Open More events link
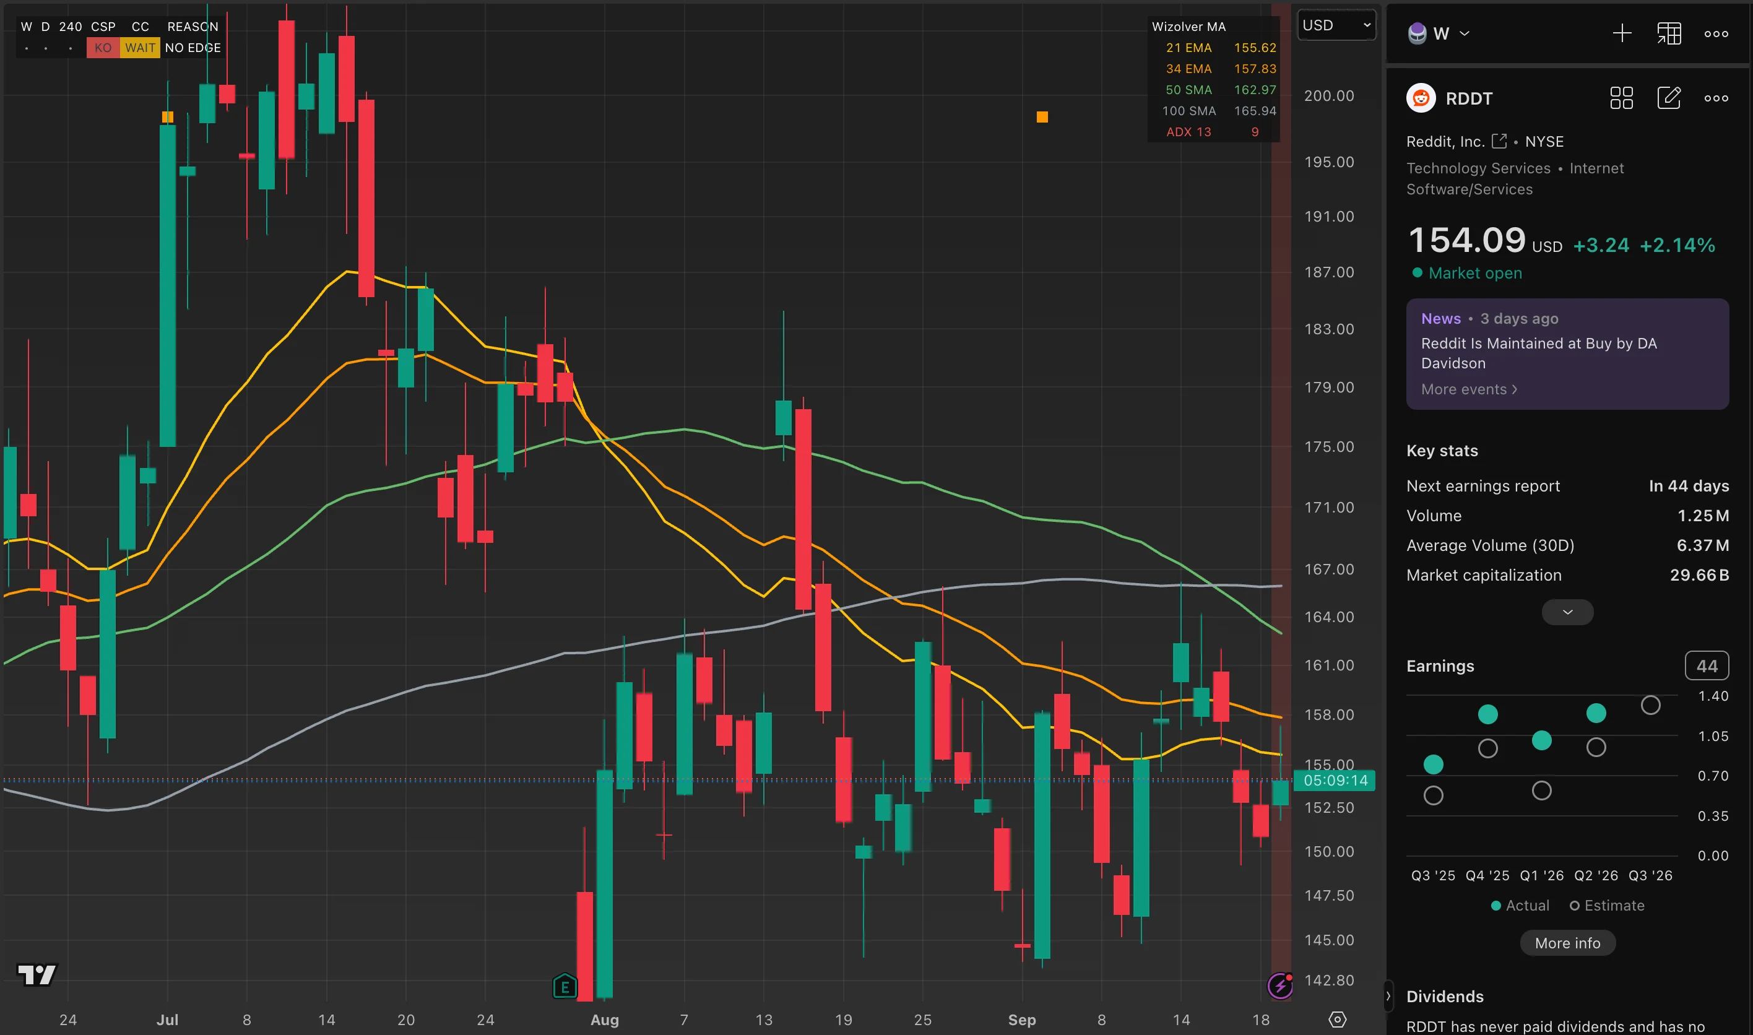The image size is (1753, 1035). point(1469,389)
